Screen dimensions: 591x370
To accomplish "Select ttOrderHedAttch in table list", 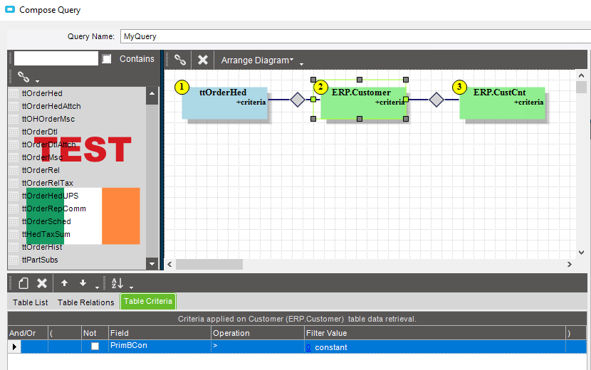I will click(51, 106).
